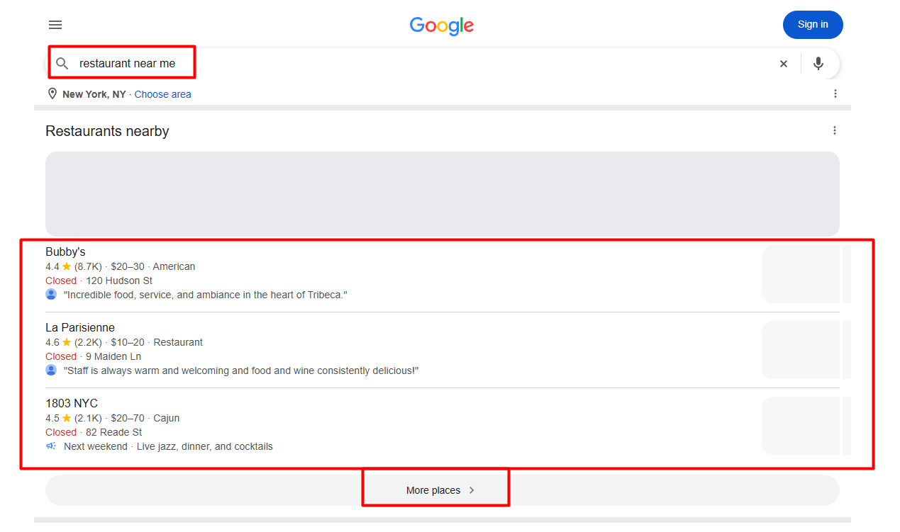Click the New York, NY location text
Viewport: 900px width, 532px height.
click(94, 94)
